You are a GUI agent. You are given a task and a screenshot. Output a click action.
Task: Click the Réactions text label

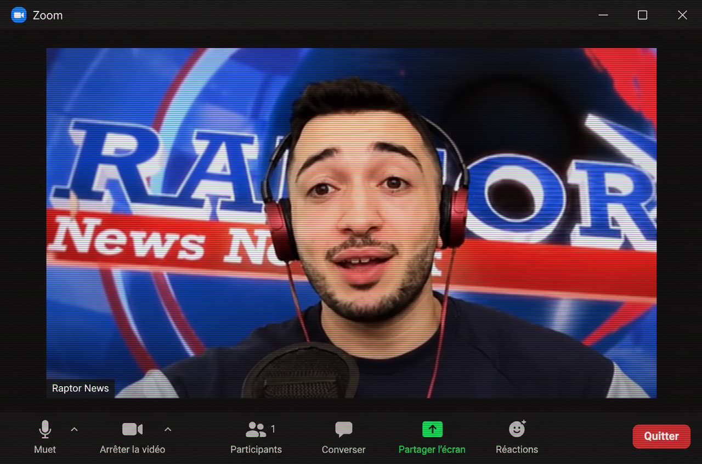click(517, 449)
